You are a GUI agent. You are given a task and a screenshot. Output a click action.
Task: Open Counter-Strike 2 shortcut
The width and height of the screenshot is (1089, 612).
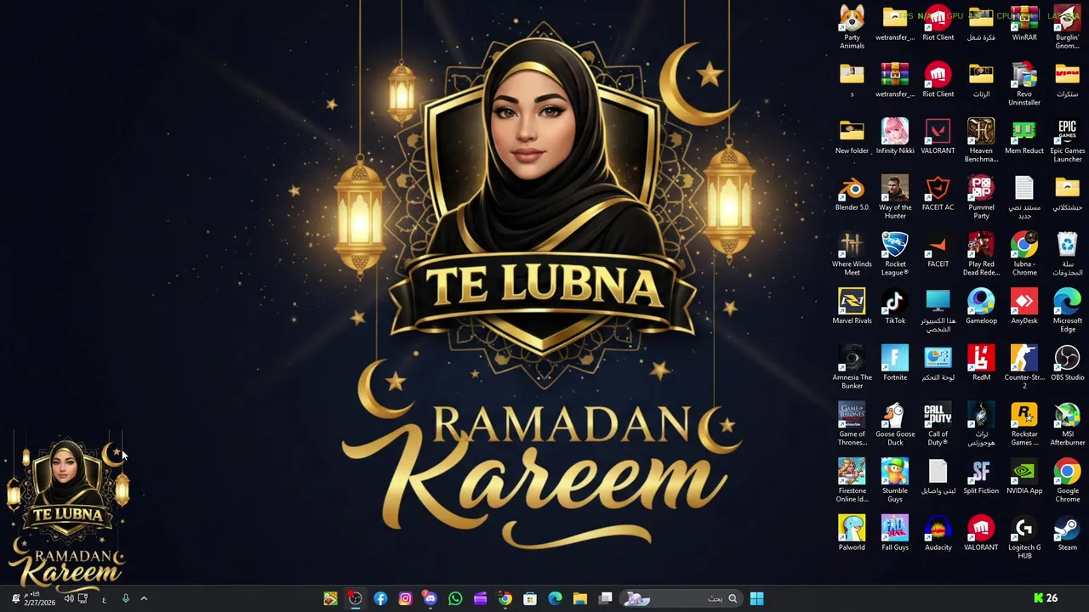point(1024,368)
